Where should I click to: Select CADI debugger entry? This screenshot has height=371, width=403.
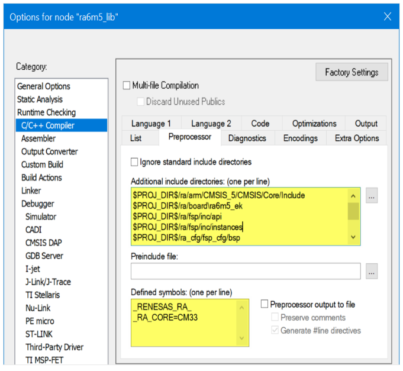(x=33, y=230)
